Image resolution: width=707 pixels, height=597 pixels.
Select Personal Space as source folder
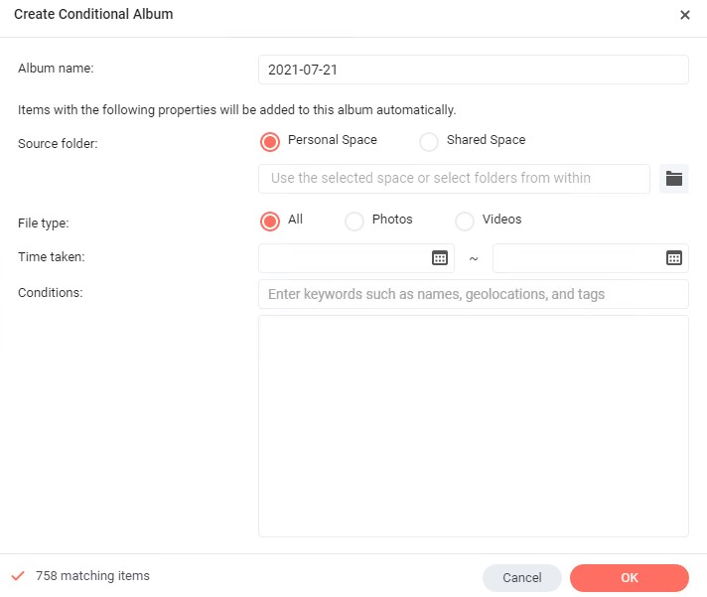coord(270,142)
